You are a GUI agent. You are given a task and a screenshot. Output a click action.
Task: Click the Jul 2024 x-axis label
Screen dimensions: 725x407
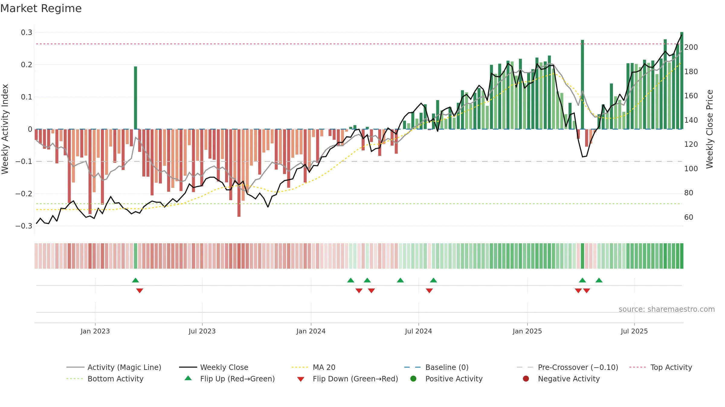click(x=418, y=331)
